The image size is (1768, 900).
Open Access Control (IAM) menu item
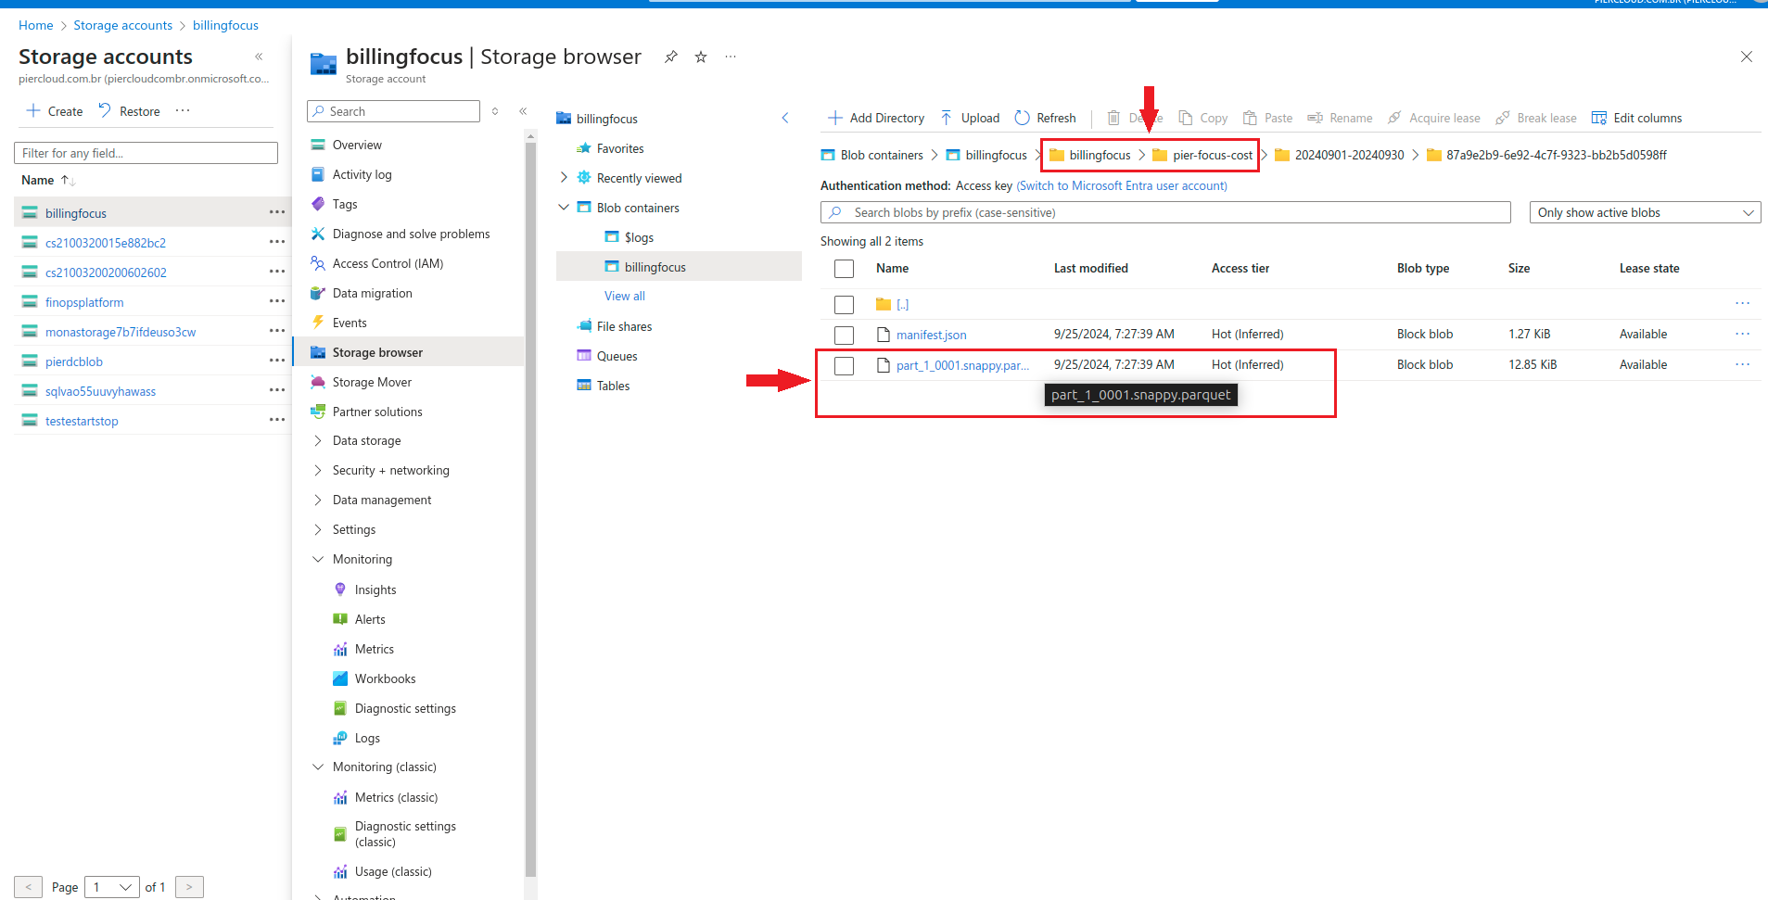388,263
